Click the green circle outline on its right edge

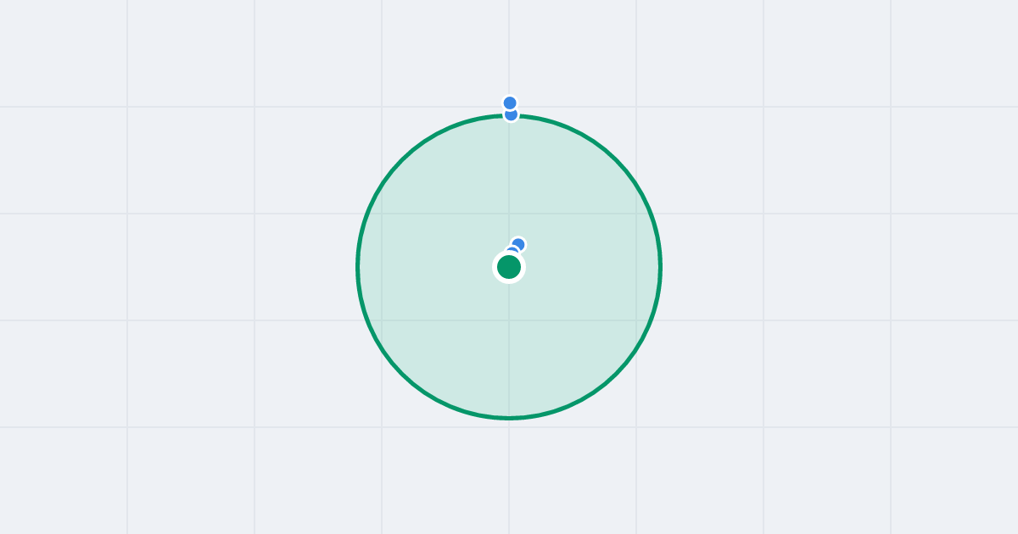click(x=660, y=267)
